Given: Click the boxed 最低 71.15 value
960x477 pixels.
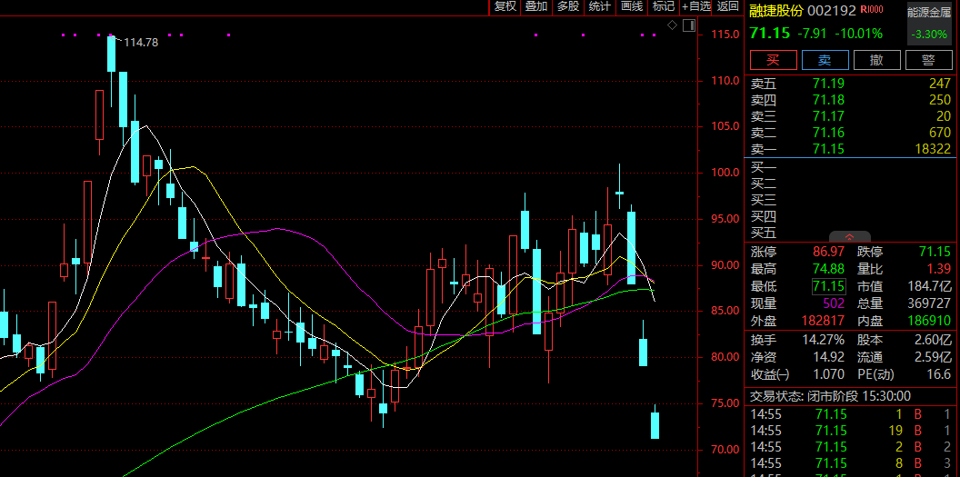Looking at the screenshot, I should point(828,285).
